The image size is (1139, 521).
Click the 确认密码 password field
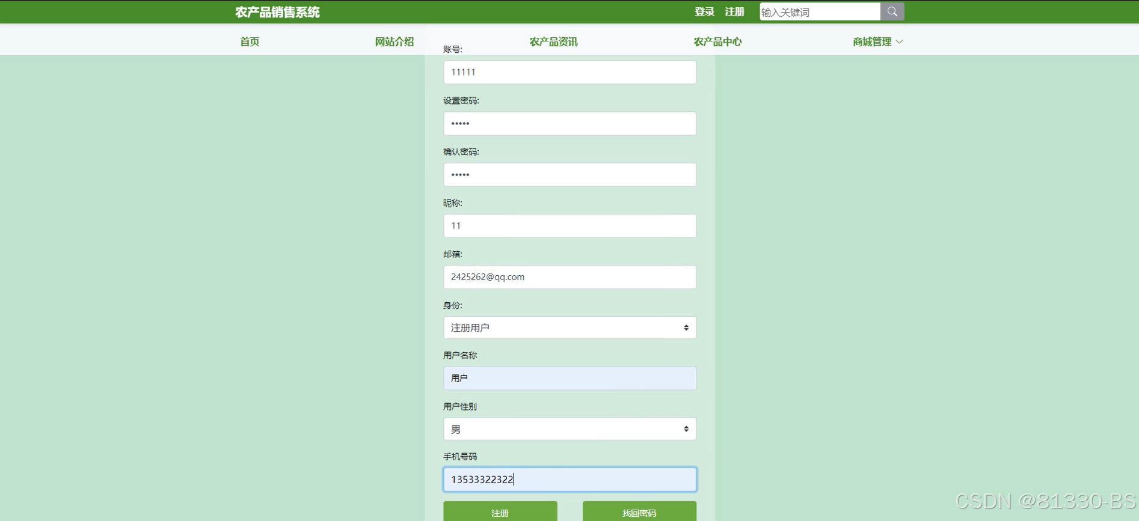click(569, 174)
